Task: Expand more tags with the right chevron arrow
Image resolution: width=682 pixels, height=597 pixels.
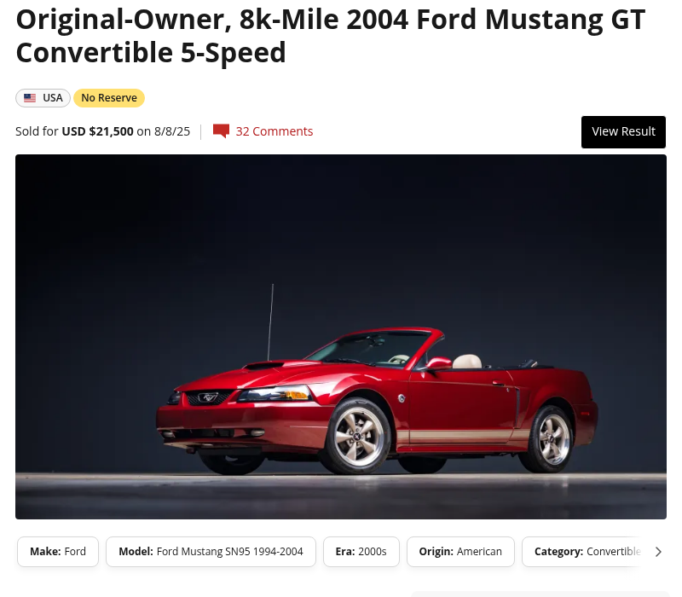Action: tap(658, 552)
